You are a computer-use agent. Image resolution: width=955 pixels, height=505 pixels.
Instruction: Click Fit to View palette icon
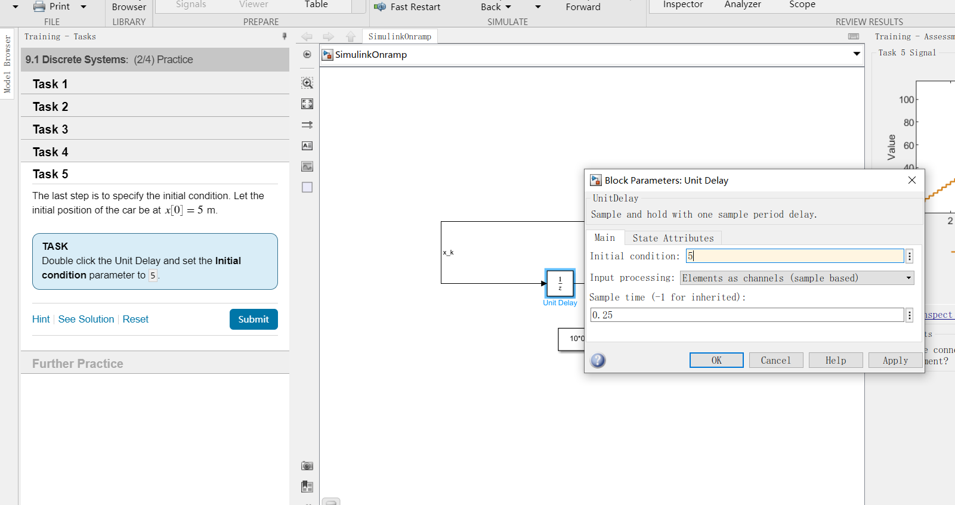[307, 104]
